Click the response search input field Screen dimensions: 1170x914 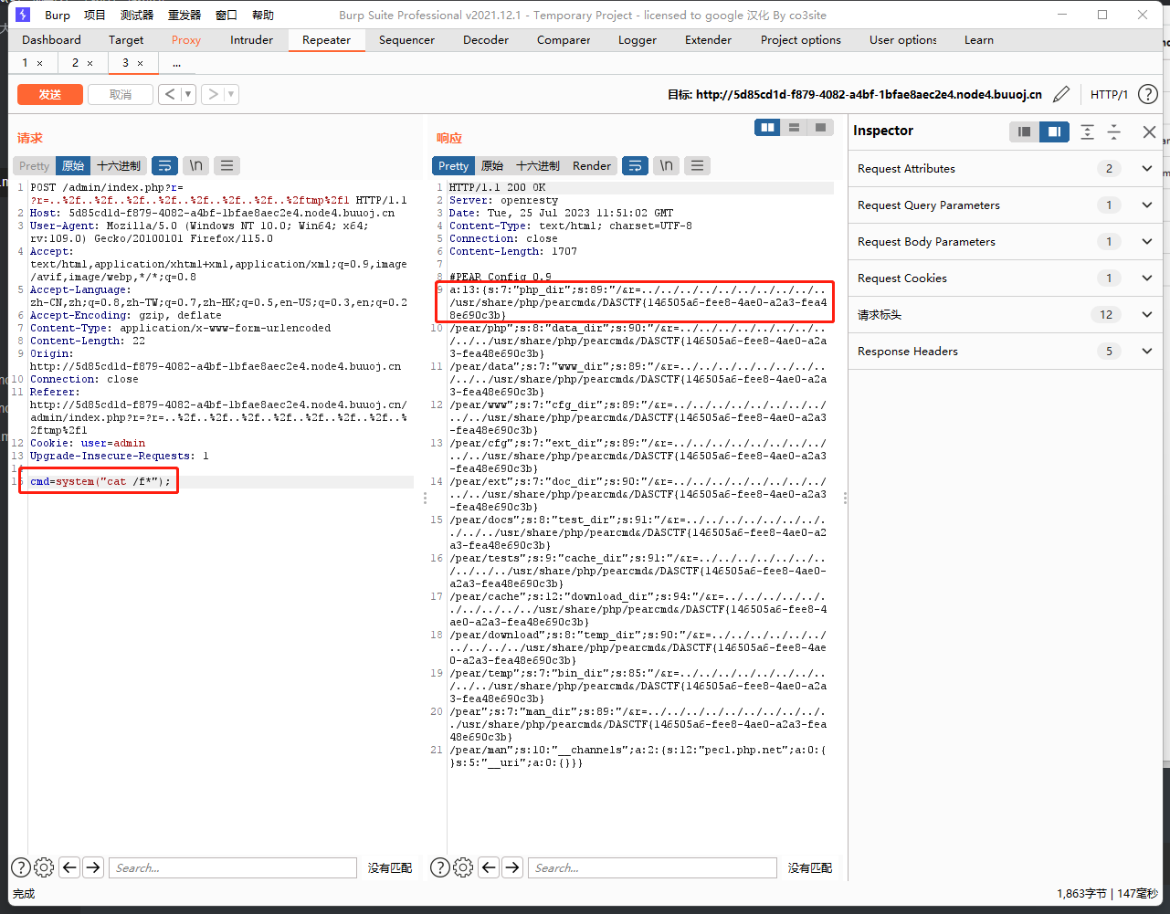652,867
